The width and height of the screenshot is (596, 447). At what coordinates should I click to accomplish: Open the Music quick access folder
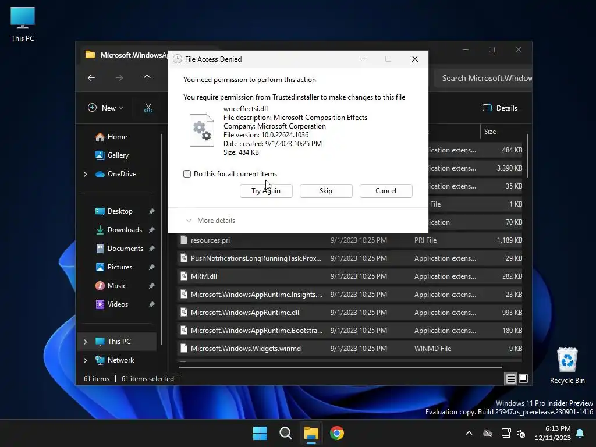(x=116, y=286)
